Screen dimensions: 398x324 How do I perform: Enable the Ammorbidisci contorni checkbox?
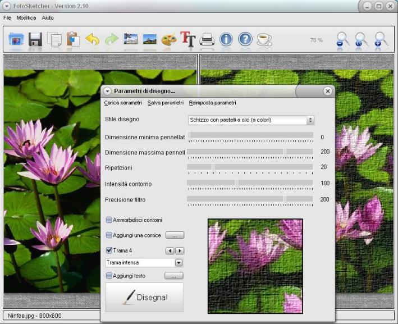(109, 220)
